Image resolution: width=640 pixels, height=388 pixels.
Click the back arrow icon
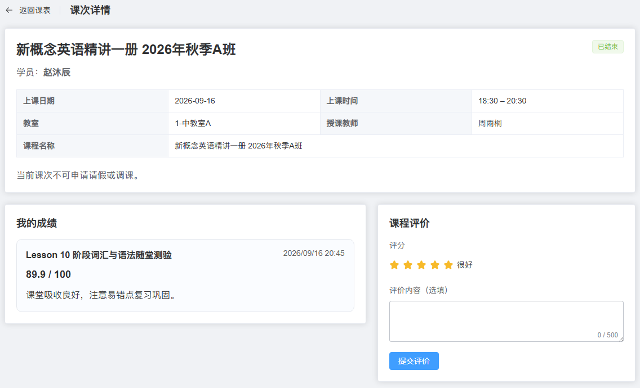click(x=9, y=10)
